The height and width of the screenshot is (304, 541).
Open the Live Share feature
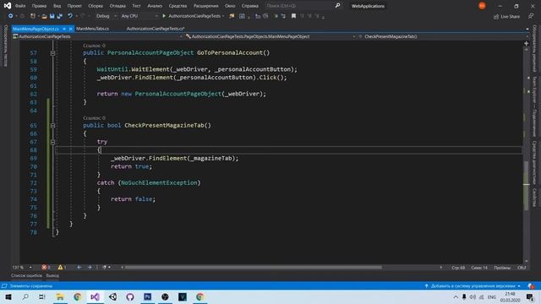click(506, 17)
